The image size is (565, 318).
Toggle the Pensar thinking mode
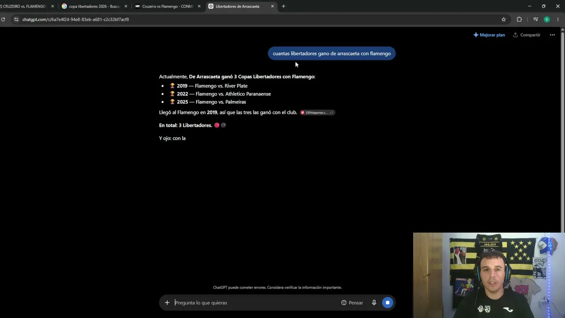352,303
